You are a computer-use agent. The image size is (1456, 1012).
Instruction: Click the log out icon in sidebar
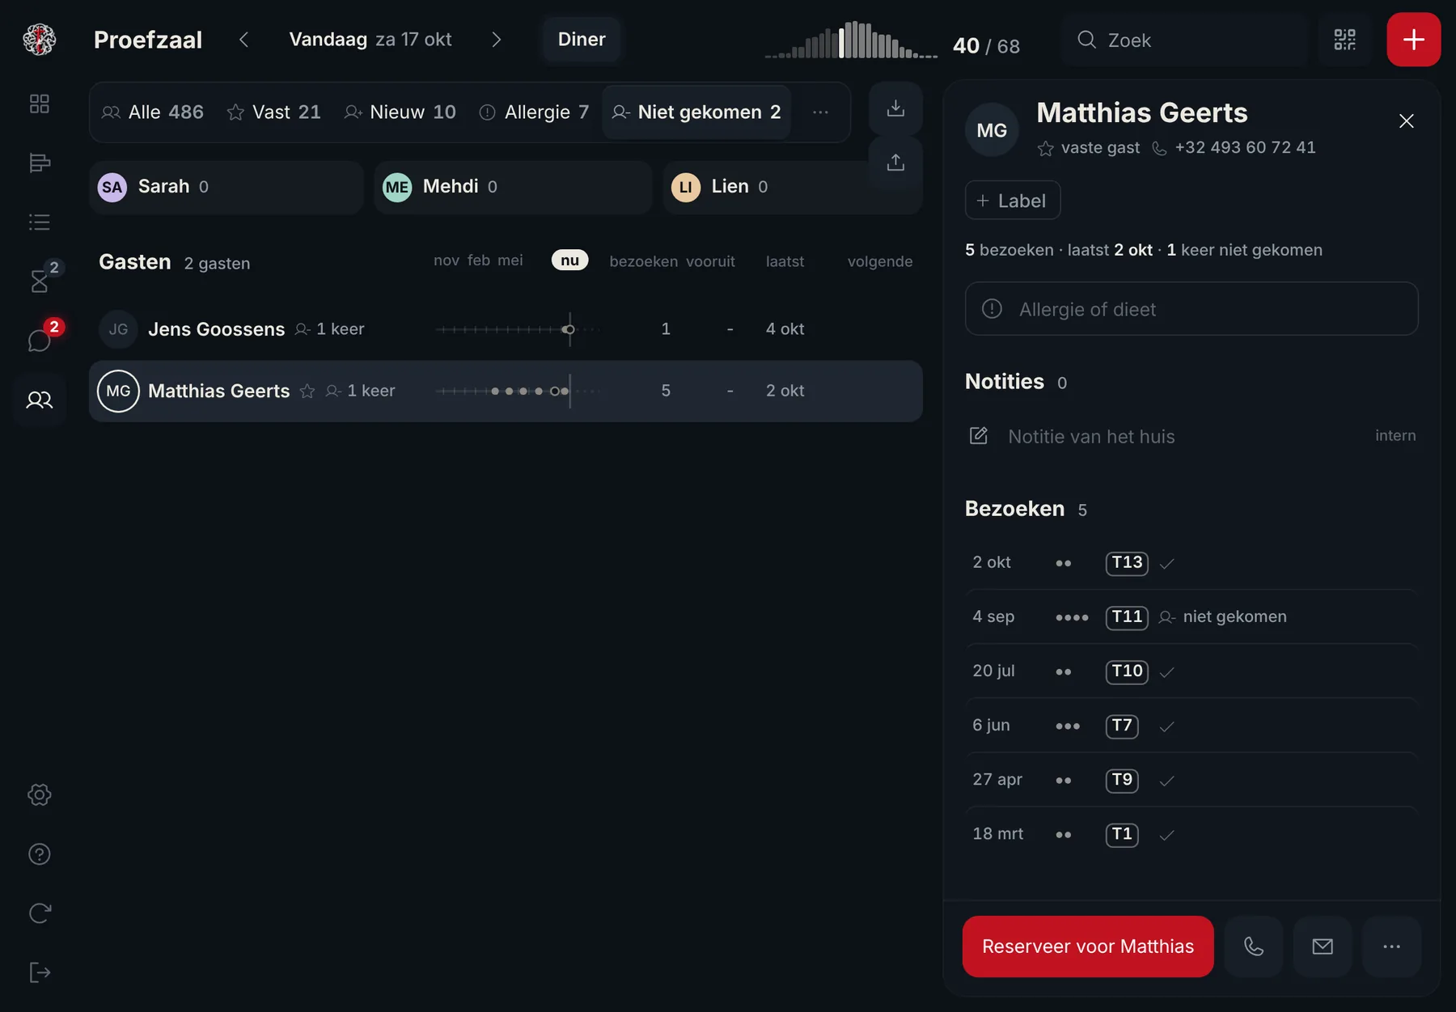click(39, 972)
